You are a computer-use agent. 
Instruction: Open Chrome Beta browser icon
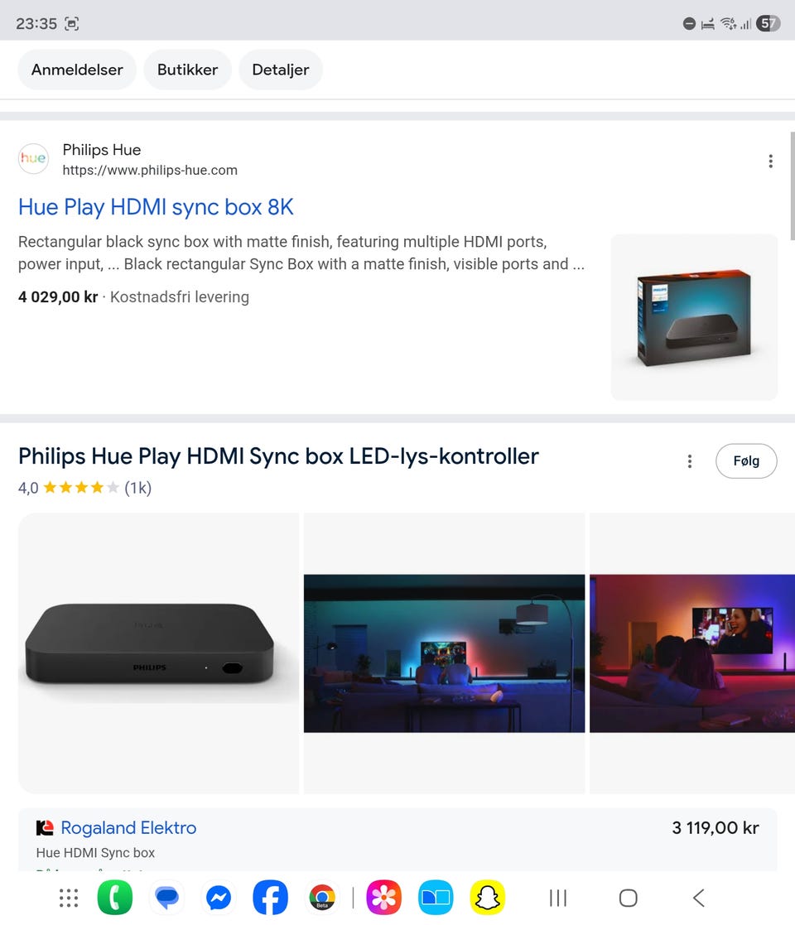pos(322,898)
